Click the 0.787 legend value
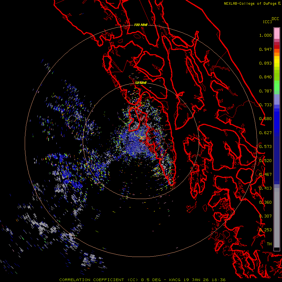 [265, 91]
